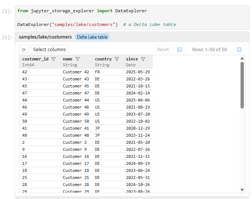The image size is (252, 199).
Task: Select date 2021-10-15
Action: click(x=138, y=86)
